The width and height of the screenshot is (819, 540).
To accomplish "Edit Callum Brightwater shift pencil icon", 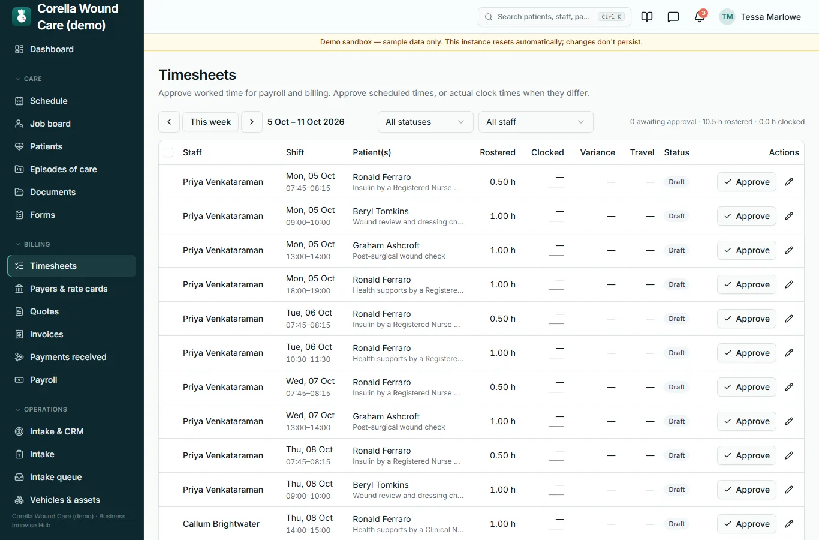I will 789,524.
